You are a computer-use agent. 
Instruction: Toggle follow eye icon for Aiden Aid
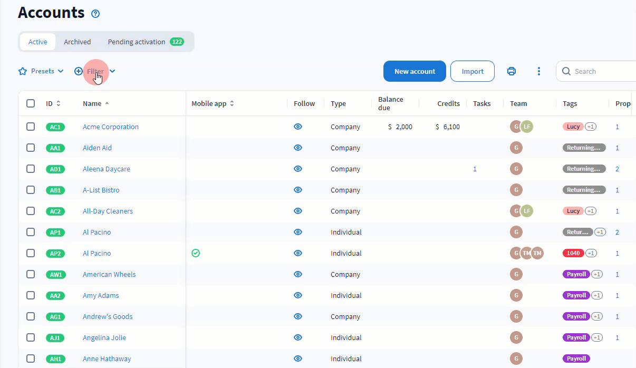tap(298, 148)
